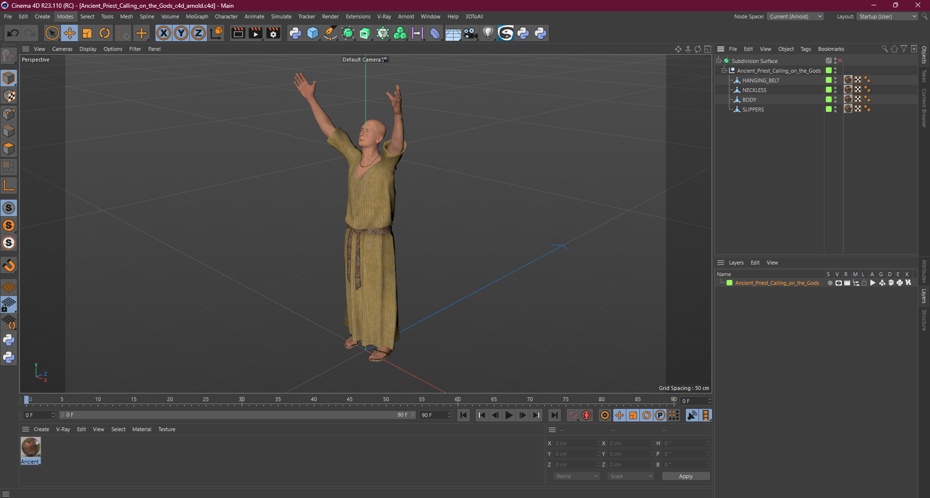Click Render to Picture Viewer icon
Screen dimensions: 930x498
point(255,33)
